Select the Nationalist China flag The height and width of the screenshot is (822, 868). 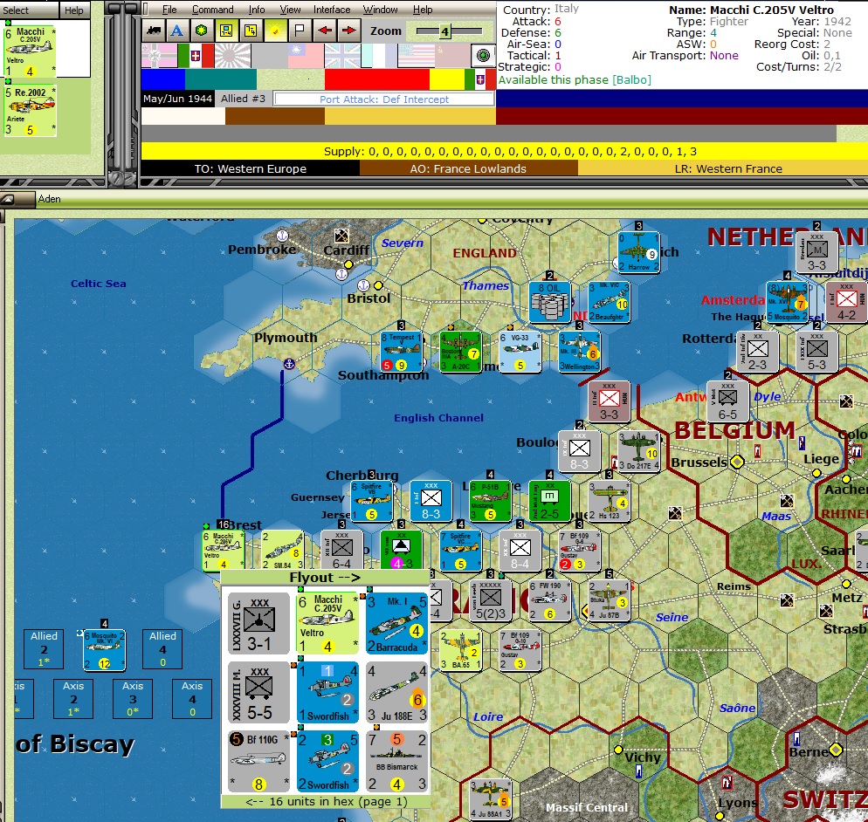pyautogui.click(x=306, y=56)
